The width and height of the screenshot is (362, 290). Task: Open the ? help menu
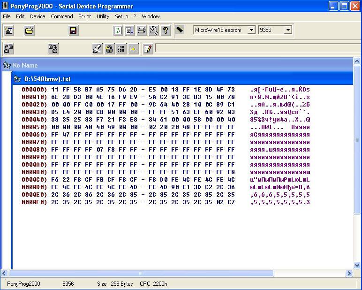pyautogui.click(x=135, y=16)
